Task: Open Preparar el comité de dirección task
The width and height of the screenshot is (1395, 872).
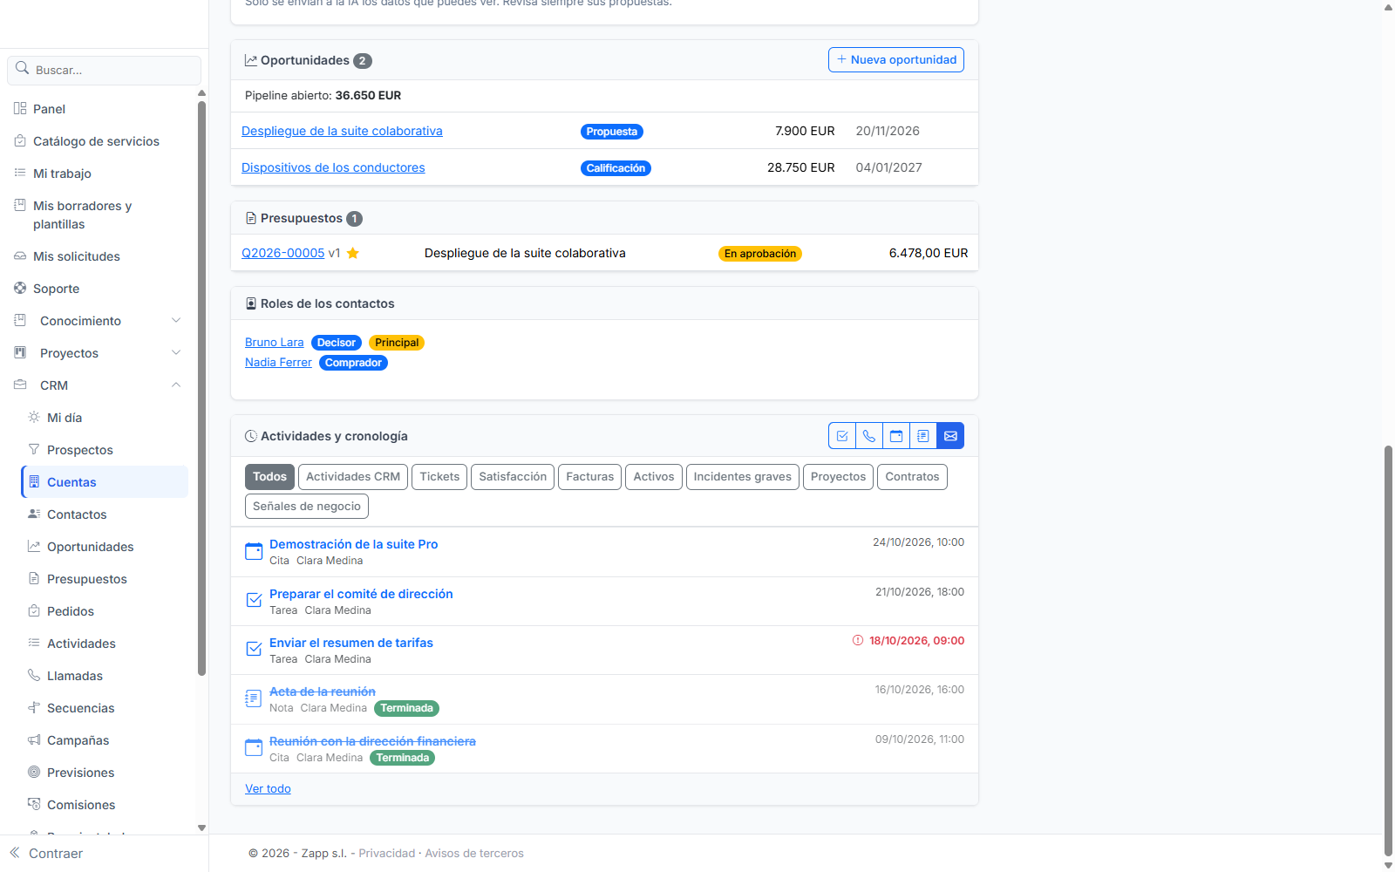Action: tap(361, 594)
